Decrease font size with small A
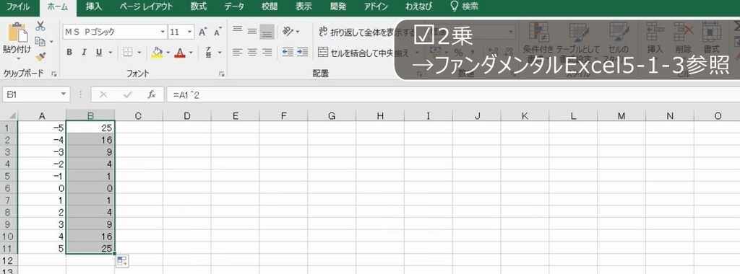The height and width of the screenshot is (274, 740). tap(217, 32)
